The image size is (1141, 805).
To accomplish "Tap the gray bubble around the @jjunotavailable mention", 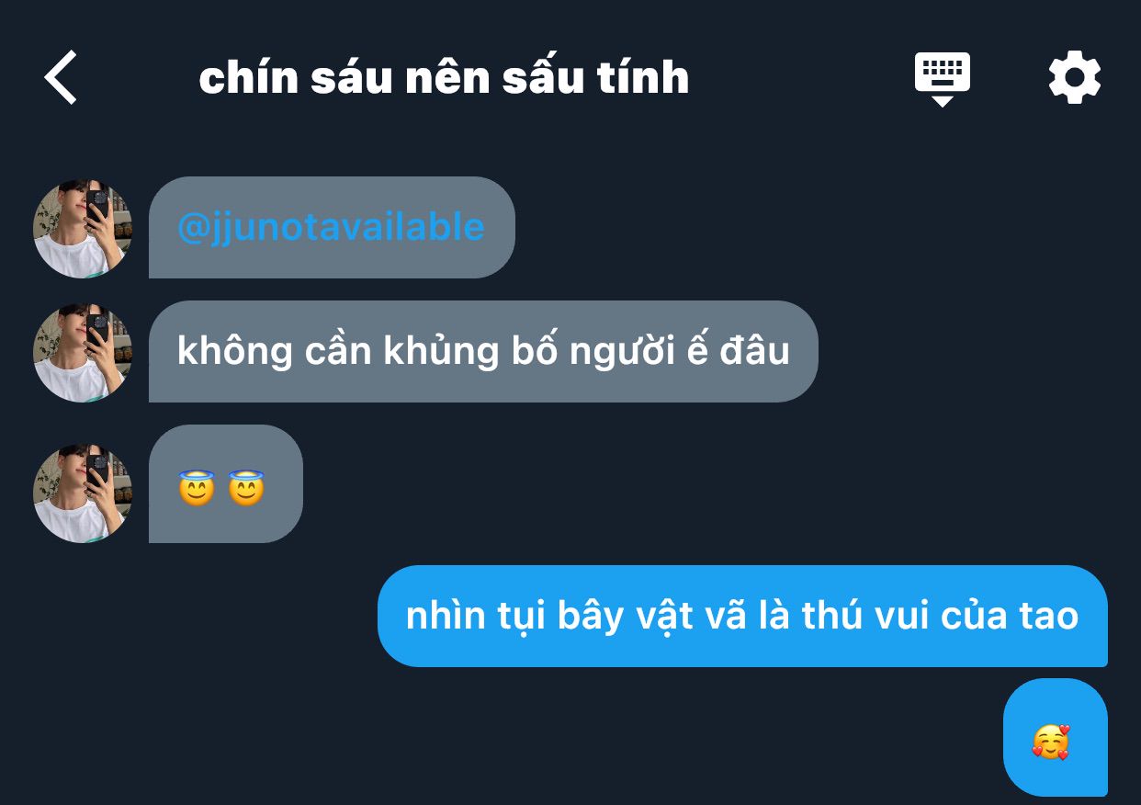I will (x=332, y=227).
